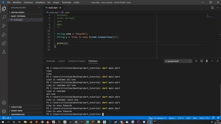Click the print(y); line in editor

[x=63, y=43]
